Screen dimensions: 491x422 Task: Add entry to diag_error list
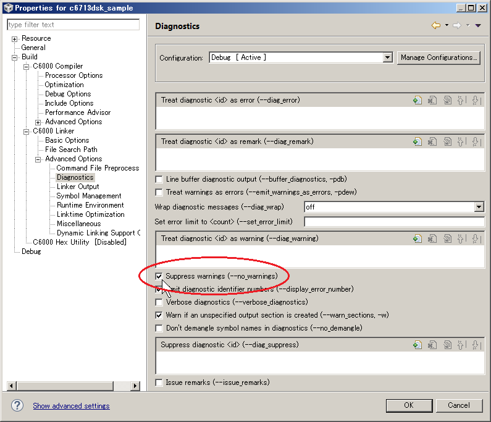tap(418, 100)
